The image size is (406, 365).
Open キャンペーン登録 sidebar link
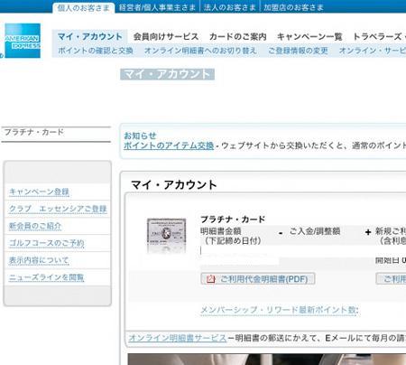[39, 192]
